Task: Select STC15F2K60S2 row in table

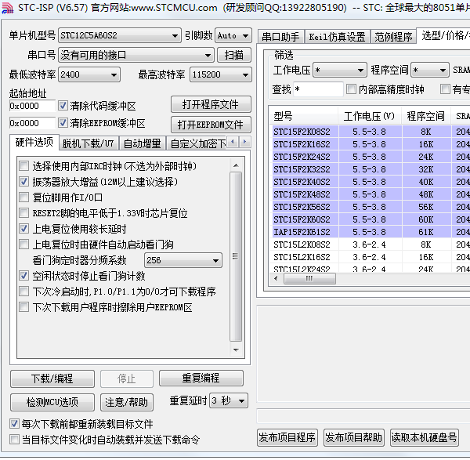Action: 371,219
